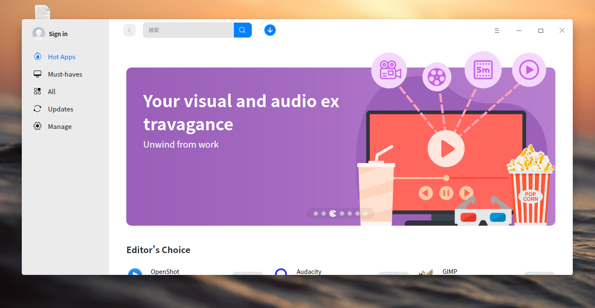Open the visual and audio extravaganza banner
Viewport: 595px width, 308px height.
[341, 146]
